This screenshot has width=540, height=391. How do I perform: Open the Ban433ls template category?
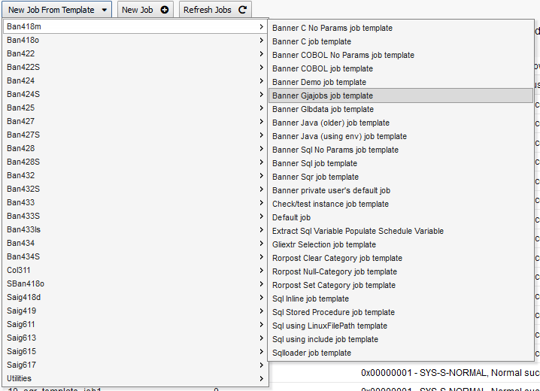pyautogui.click(x=23, y=229)
